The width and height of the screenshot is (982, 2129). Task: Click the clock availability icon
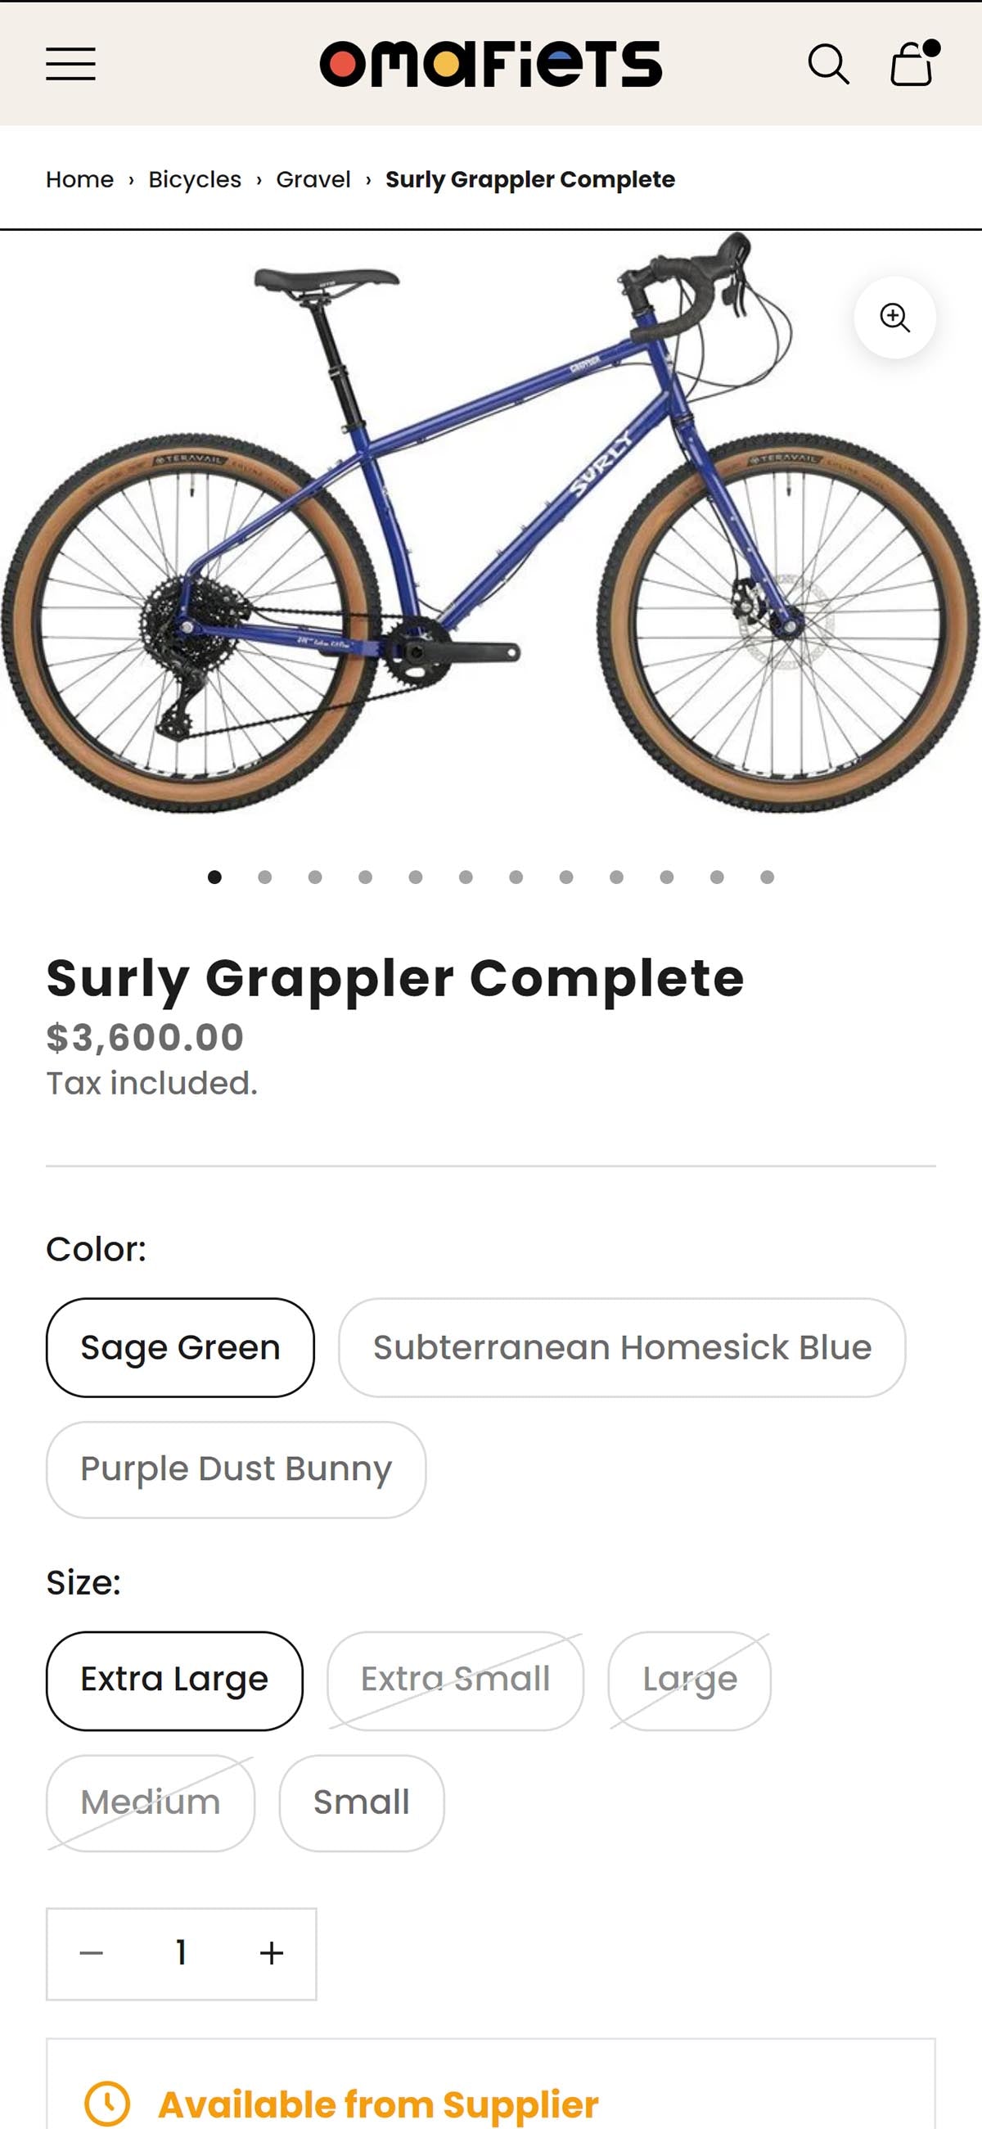[107, 2104]
